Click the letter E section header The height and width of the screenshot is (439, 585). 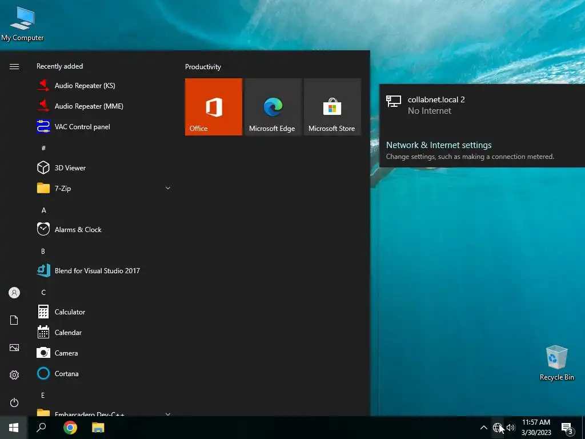pos(43,396)
